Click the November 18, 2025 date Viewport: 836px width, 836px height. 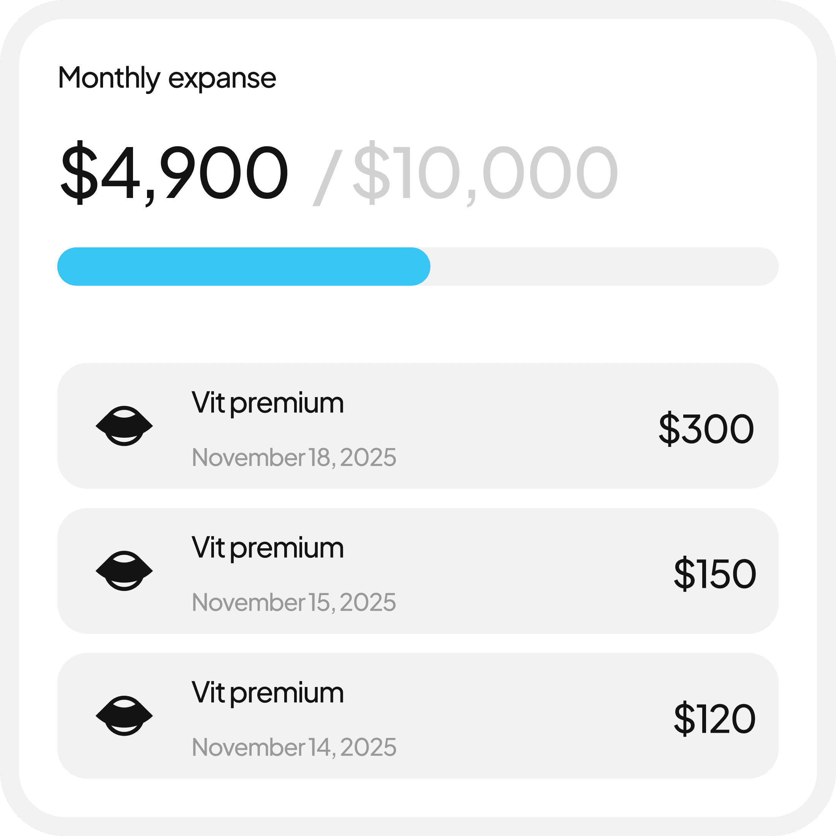pyautogui.click(x=294, y=458)
